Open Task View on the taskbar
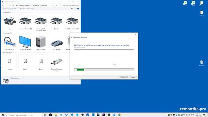208x117 pixels. click(x=45, y=115)
